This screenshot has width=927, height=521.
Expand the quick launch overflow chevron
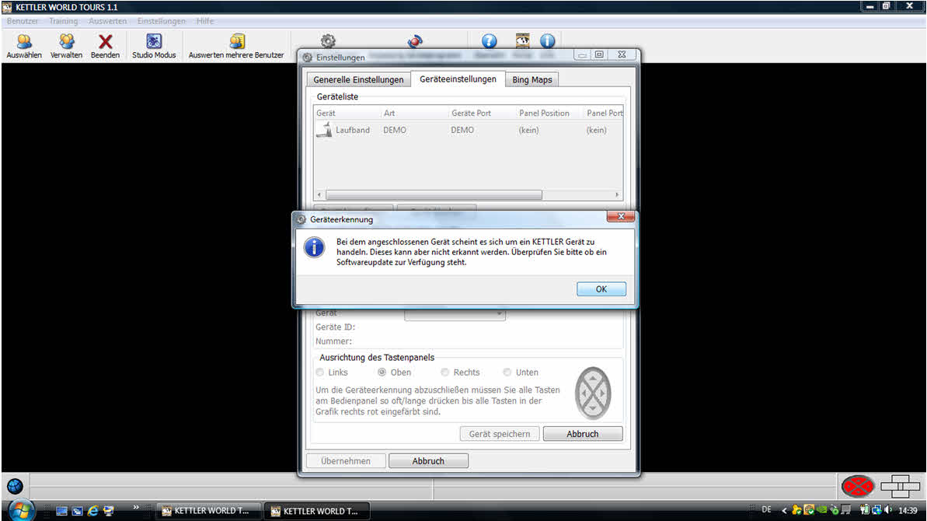(136, 508)
